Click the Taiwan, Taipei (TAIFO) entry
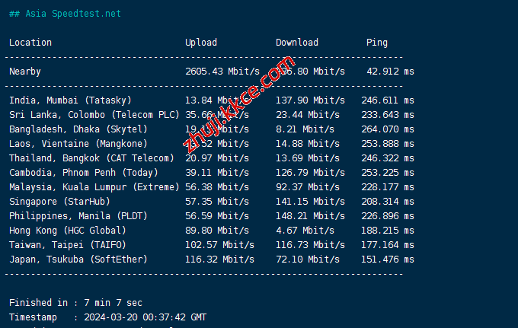 (x=68, y=245)
